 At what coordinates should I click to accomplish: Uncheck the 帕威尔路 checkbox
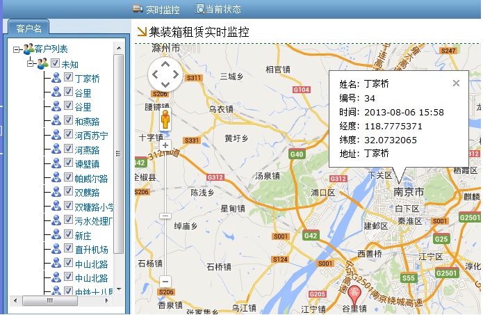[x=68, y=177]
